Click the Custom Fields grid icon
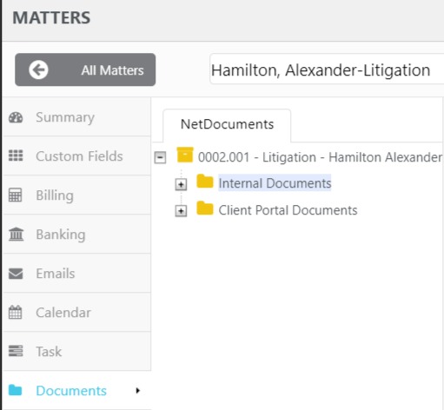The width and height of the screenshot is (444, 410). tap(16, 155)
